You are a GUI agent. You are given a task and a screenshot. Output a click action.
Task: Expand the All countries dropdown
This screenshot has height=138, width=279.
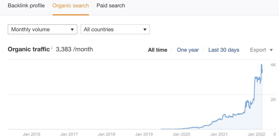[x=115, y=29]
